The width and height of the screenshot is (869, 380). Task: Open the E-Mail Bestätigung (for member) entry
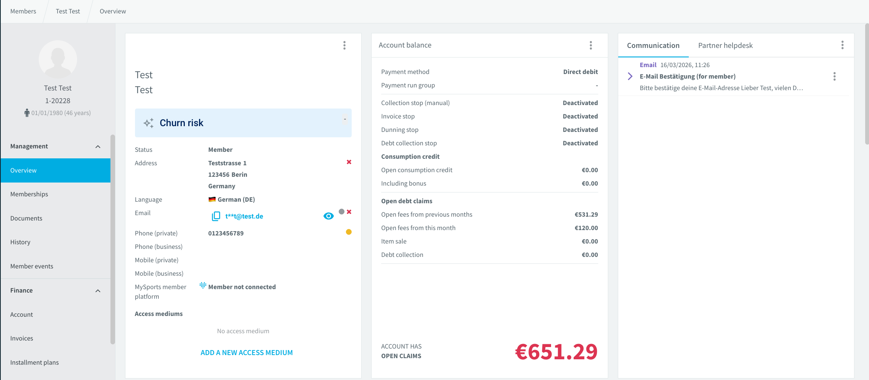coord(688,76)
